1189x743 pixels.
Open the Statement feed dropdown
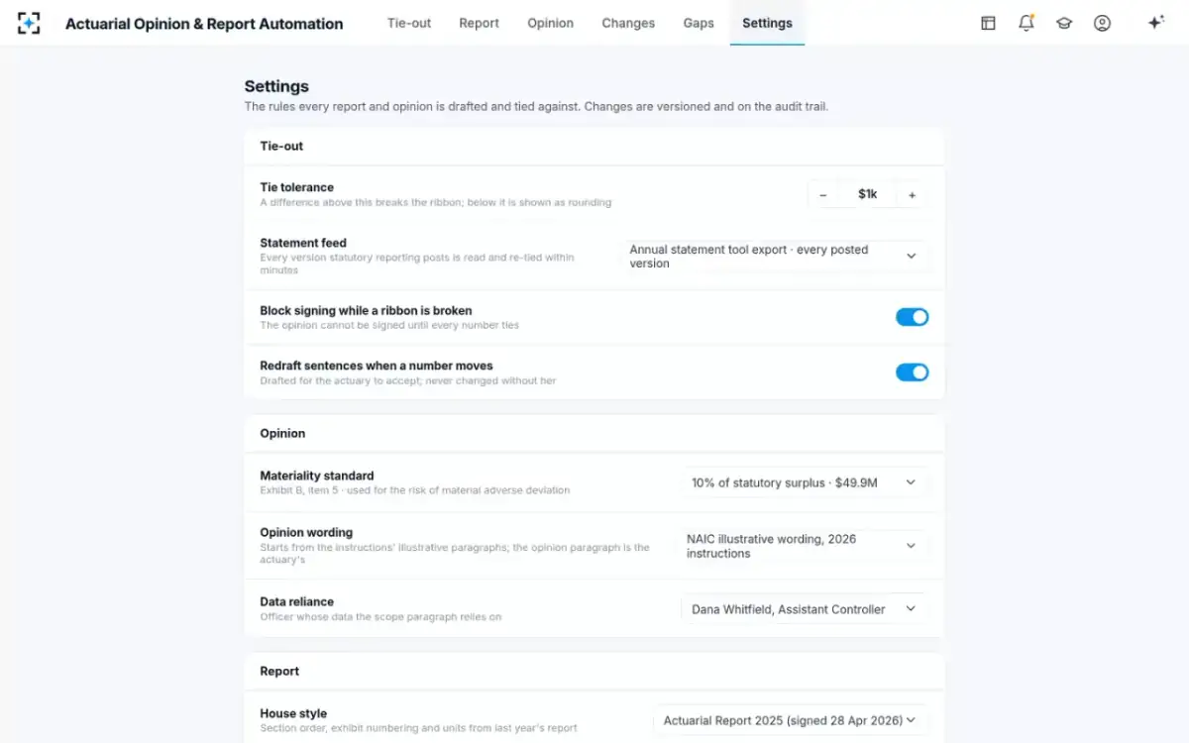[x=775, y=257]
